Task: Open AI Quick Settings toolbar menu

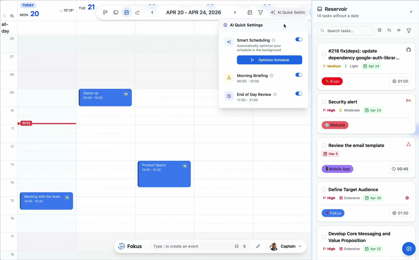Action: click(x=288, y=12)
